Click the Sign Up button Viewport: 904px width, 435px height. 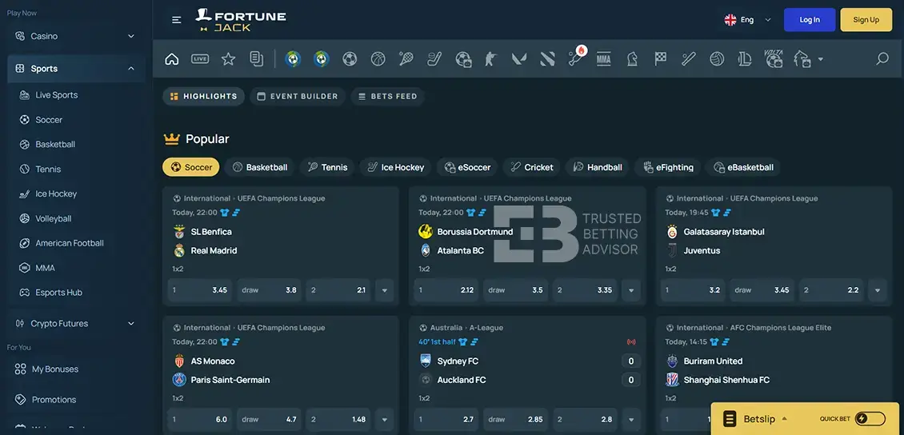866,19
